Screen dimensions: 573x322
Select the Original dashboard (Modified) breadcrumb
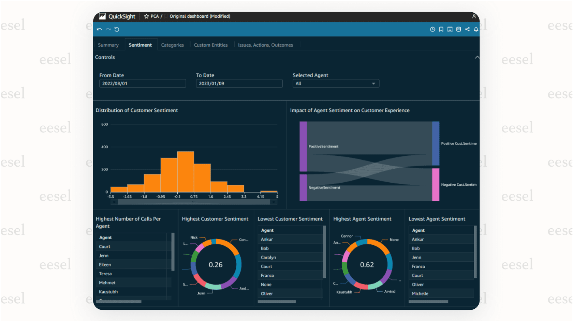[200, 16]
